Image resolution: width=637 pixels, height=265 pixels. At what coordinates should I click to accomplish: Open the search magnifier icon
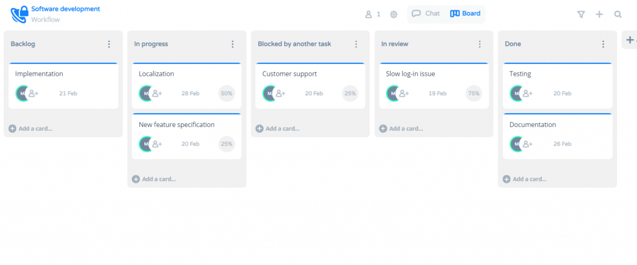click(x=618, y=14)
